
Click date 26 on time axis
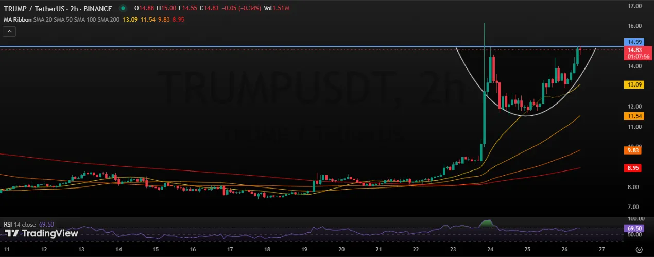(564, 249)
